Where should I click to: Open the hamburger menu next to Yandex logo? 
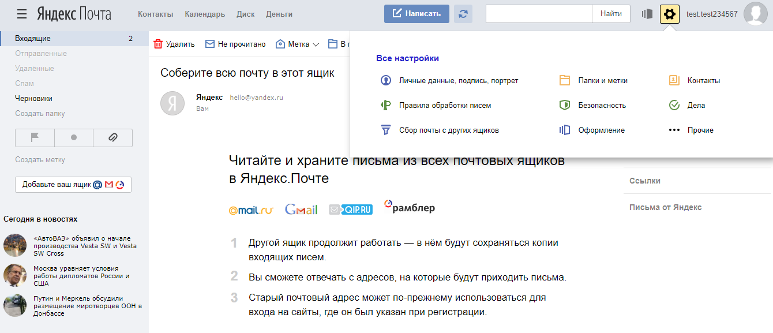pos(22,14)
